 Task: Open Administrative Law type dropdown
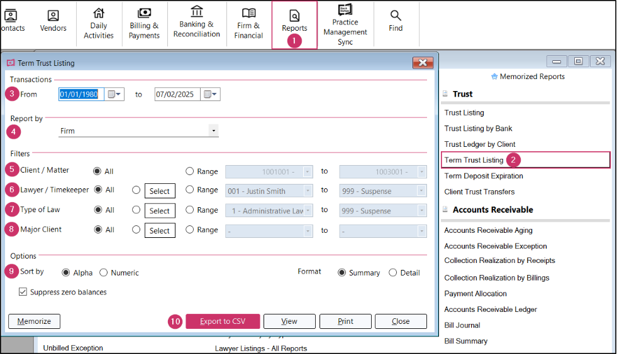coord(308,211)
